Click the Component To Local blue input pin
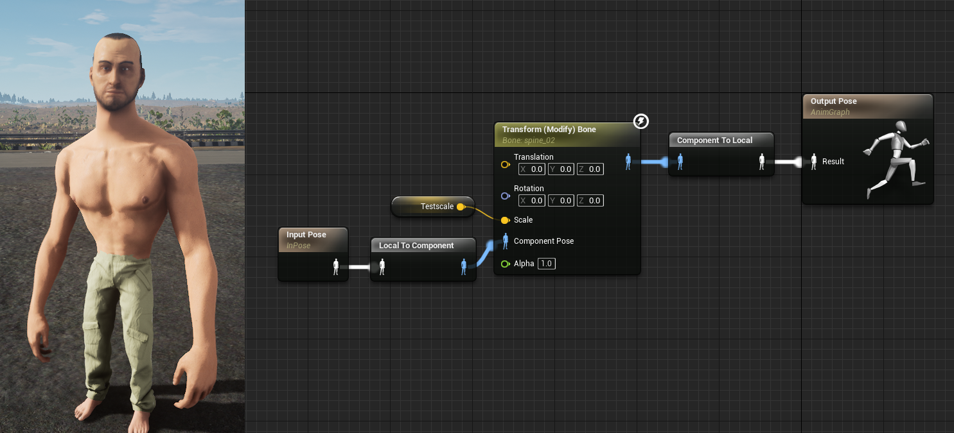The height and width of the screenshot is (433, 954). [x=680, y=162]
